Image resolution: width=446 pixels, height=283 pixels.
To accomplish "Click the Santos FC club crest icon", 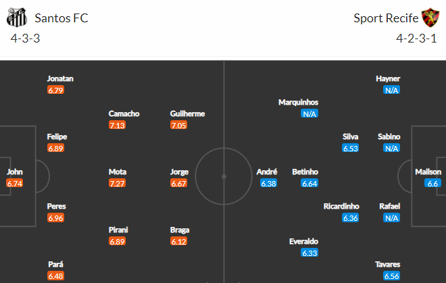I will [x=18, y=18].
